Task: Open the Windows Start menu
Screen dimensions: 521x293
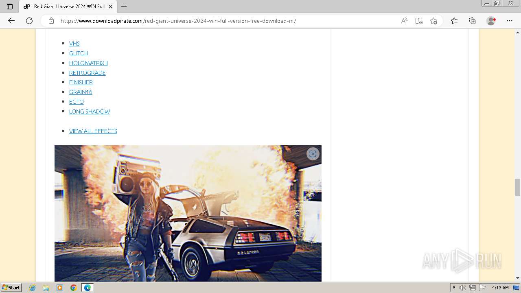Action: point(11,287)
